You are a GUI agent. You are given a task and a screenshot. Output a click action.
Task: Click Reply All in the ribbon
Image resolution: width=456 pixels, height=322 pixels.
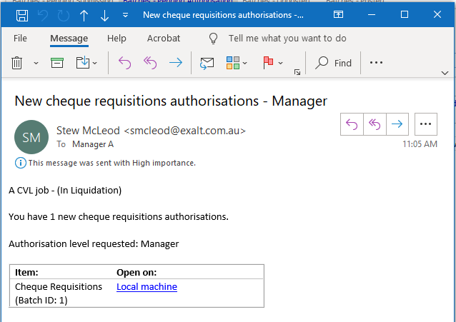(149, 63)
